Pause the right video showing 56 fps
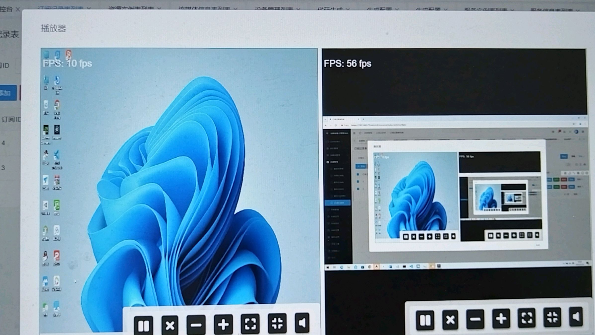 click(425, 320)
